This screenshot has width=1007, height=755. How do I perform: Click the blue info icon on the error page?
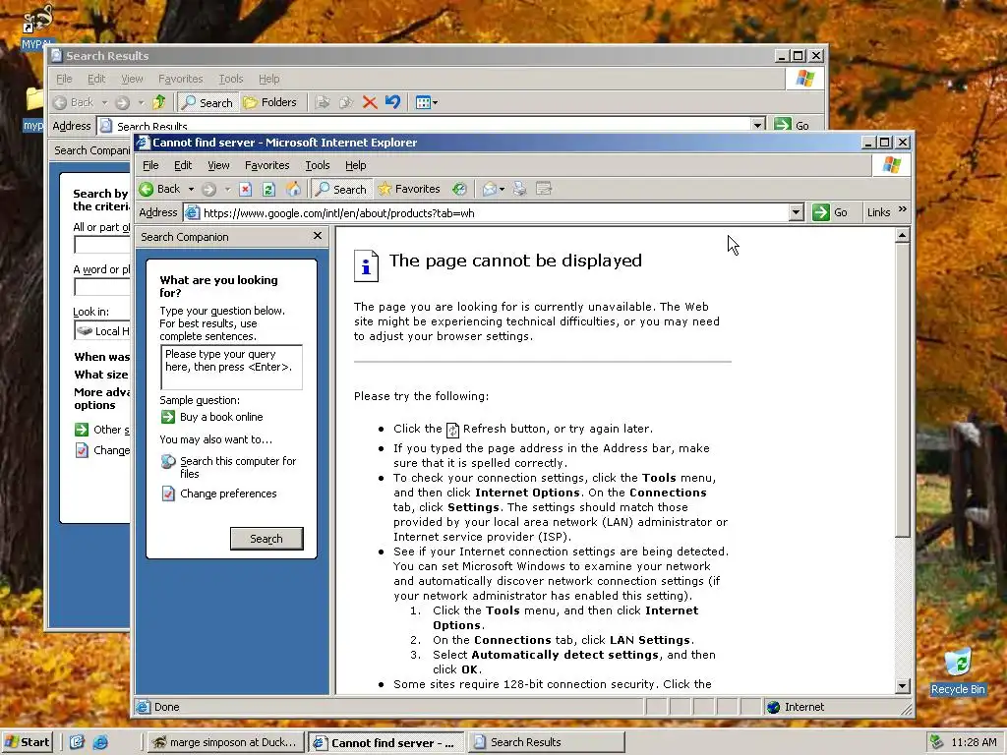[366, 265]
